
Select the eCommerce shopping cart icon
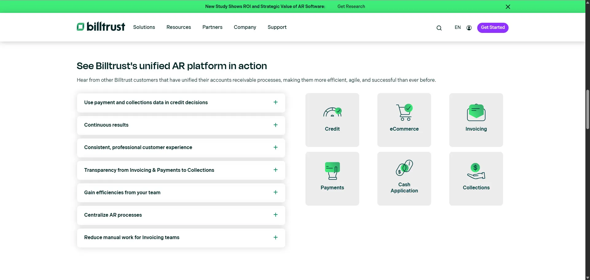[404, 112]
